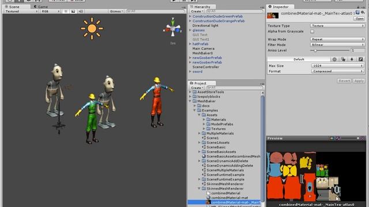369x207 pixels.
Task: Select the iPhone platform override icon
Action: [352, 59]
